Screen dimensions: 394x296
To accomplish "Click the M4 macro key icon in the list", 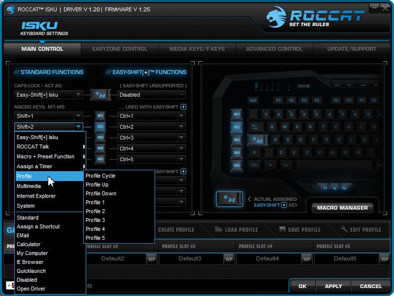I will [x=100, y=148].
